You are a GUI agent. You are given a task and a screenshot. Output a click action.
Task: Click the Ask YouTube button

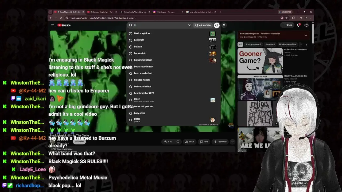point(203,25)
